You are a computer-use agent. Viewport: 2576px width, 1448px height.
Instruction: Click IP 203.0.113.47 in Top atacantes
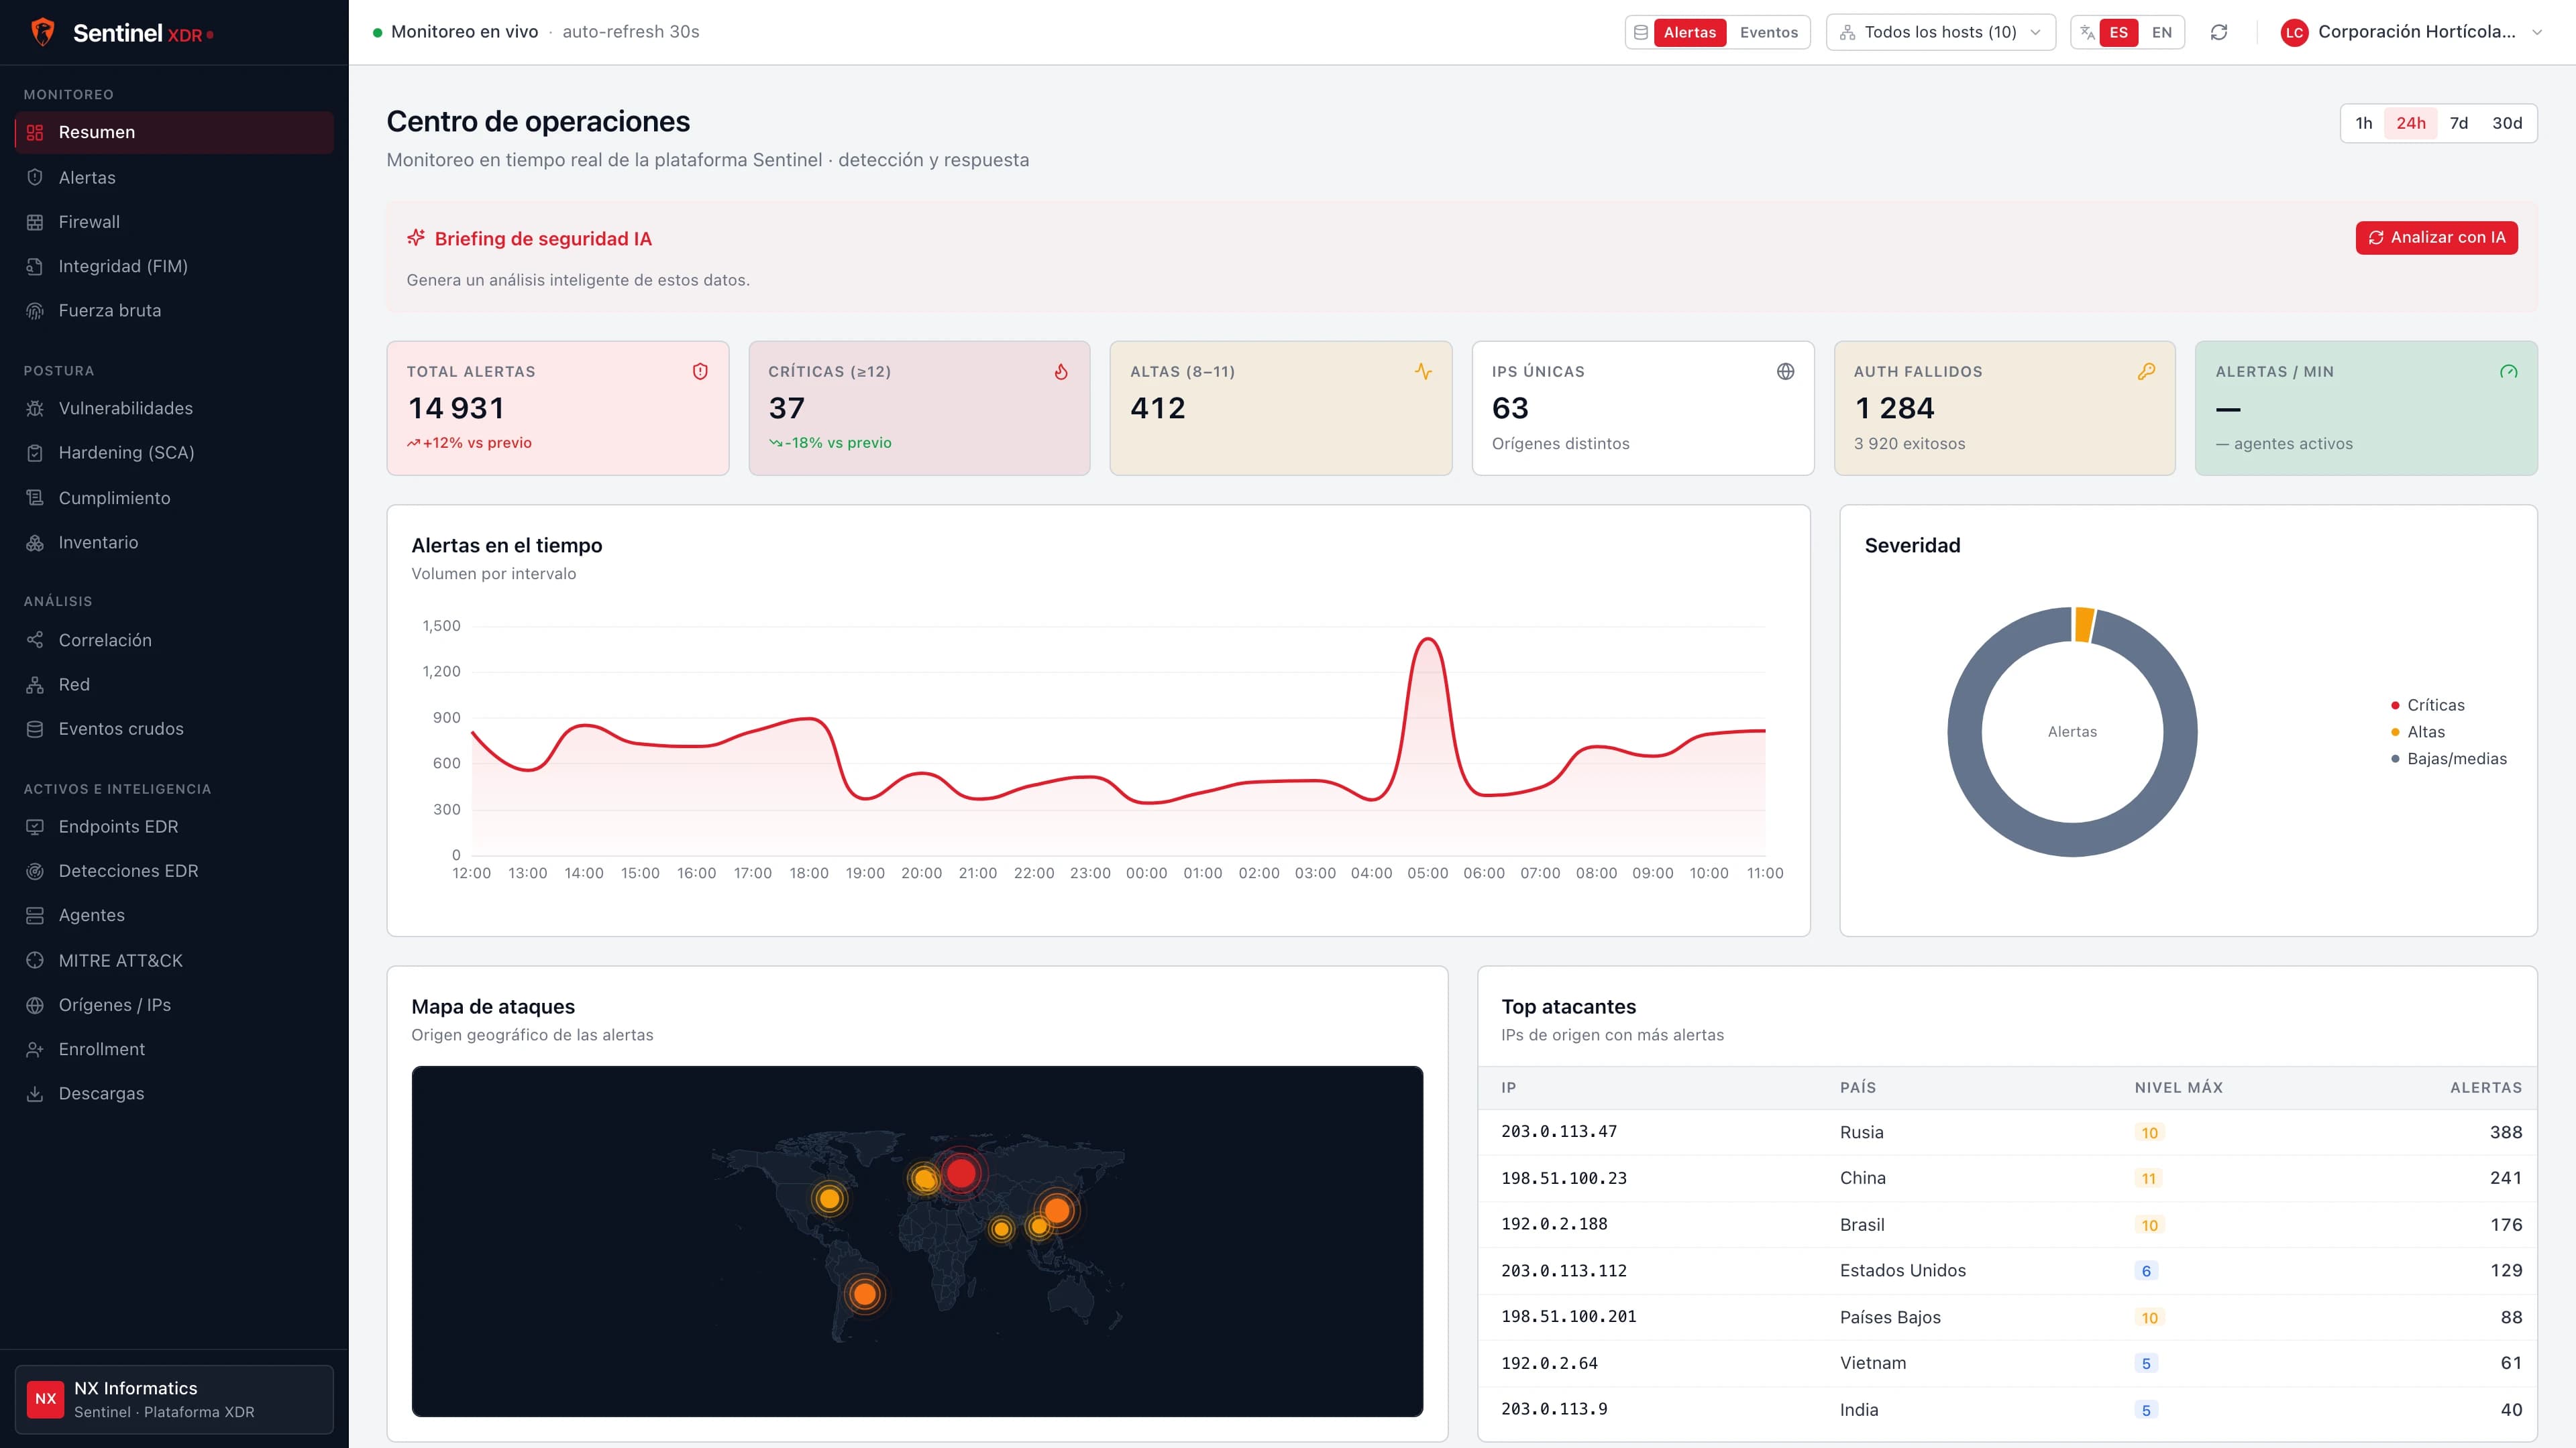pos(1558,1131)
